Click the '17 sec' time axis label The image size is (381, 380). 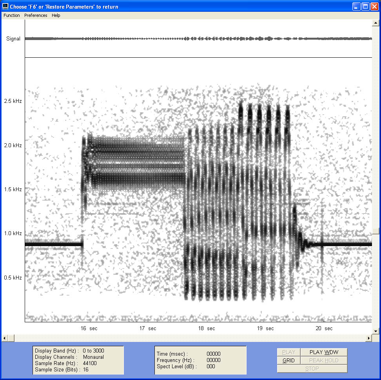tap(148, 329)
